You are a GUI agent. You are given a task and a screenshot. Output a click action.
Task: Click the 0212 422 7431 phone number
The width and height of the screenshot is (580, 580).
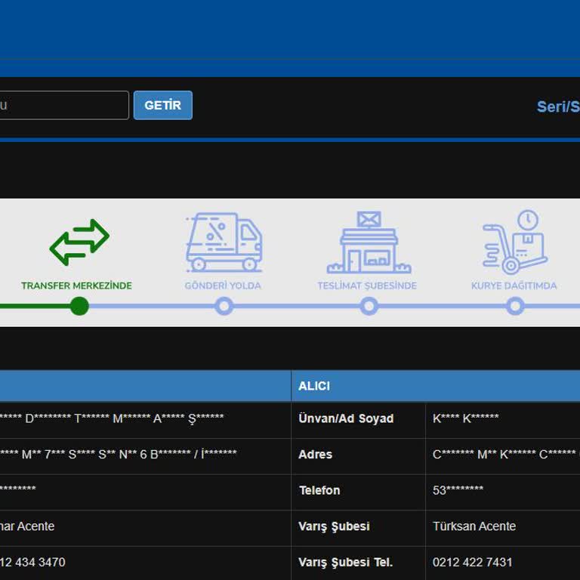472,562
